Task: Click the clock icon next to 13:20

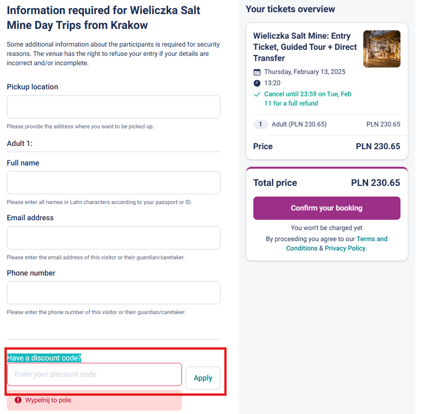Action: coord(257,83)
